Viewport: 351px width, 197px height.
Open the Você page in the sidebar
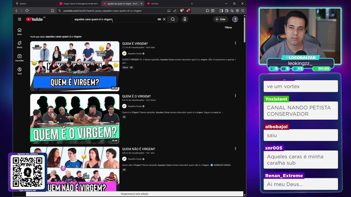click(x=19, y=71)
